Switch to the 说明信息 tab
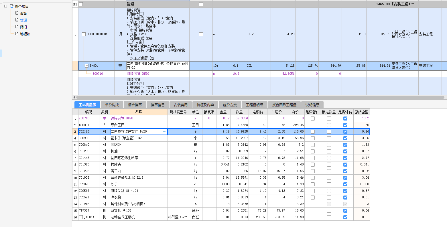The height and width of the screenshot is (227, 447). click(312, 105)
